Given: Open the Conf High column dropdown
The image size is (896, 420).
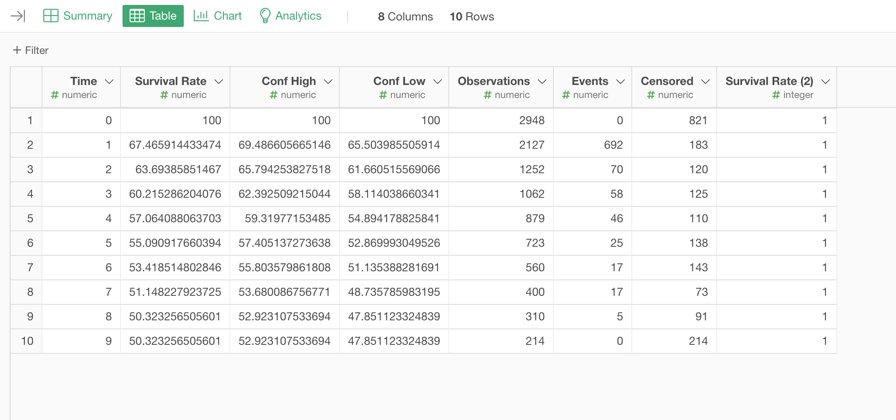Looking at the screenshot, I should 328,81.
